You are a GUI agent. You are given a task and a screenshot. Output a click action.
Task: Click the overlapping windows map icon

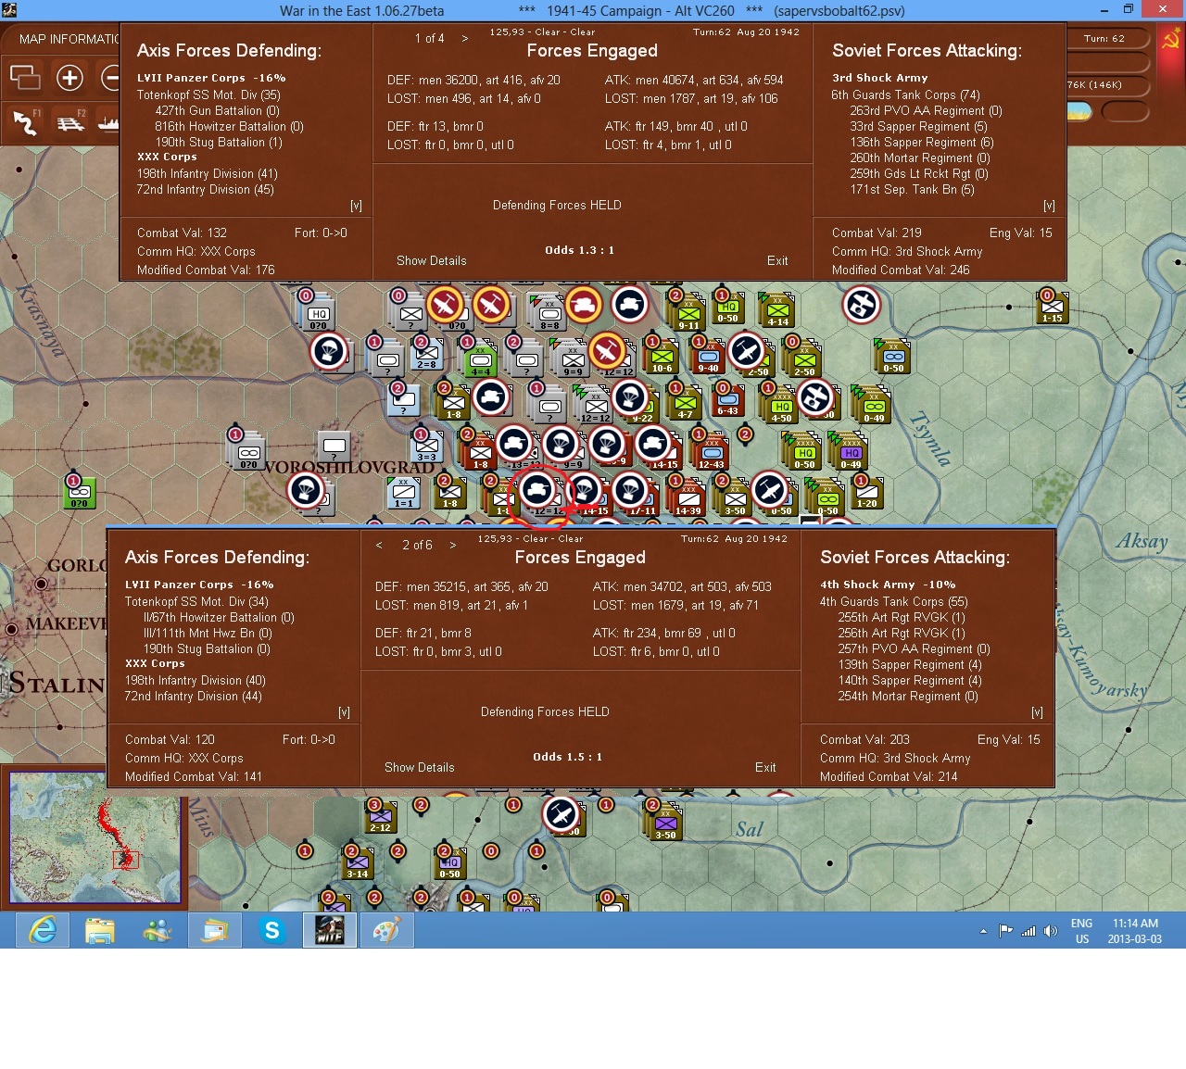click(x=25, y=77)
